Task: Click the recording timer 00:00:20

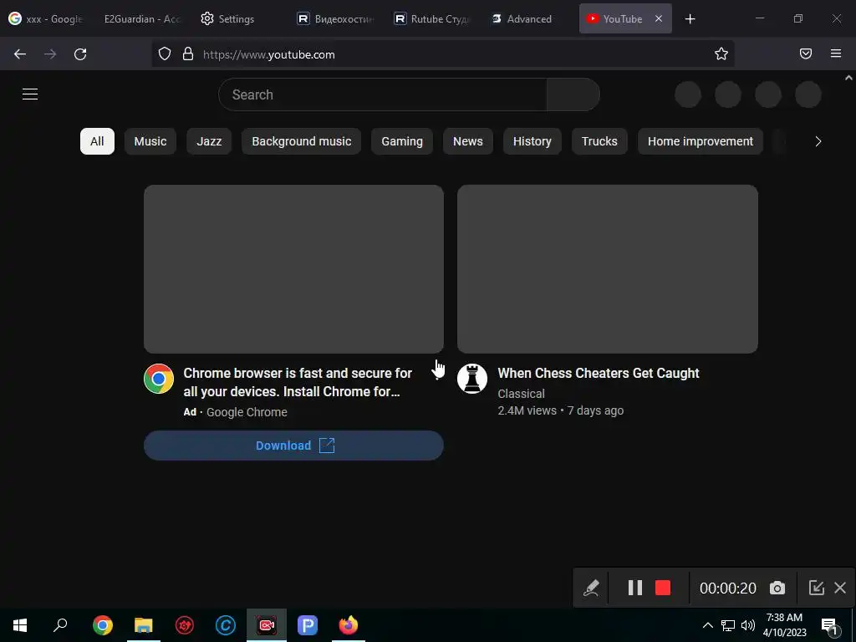Action: [x=728, y=588]
